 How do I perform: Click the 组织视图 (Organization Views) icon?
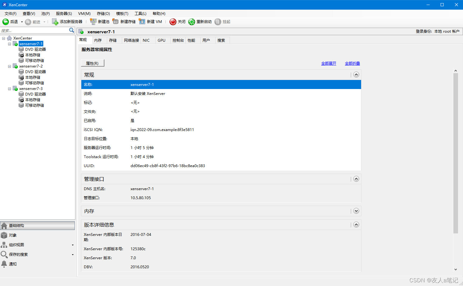pyautogui.click(x=4, y=245)
